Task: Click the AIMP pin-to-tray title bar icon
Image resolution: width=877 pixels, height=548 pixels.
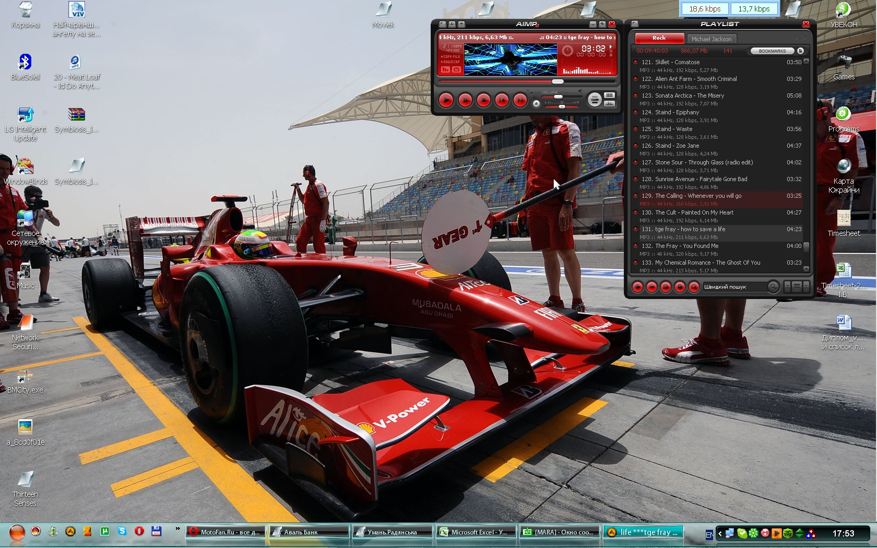Action: tap(602, 24)
